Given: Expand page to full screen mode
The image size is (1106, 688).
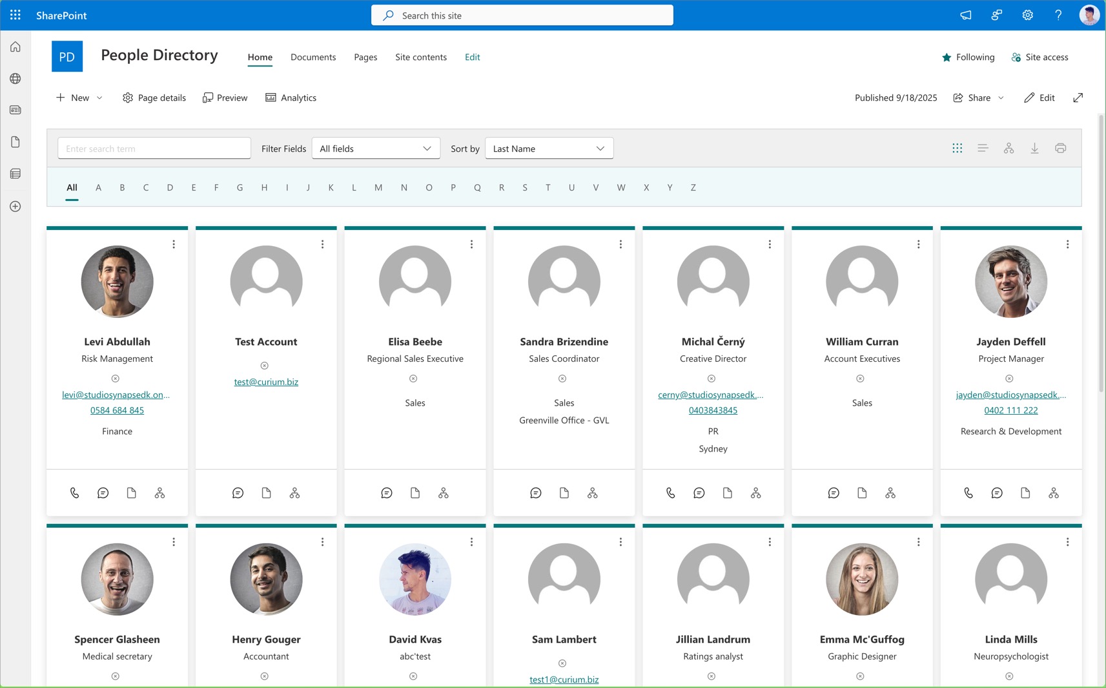Looking at the screenshot, I should pyautogui.click(x=1078, y=98).
